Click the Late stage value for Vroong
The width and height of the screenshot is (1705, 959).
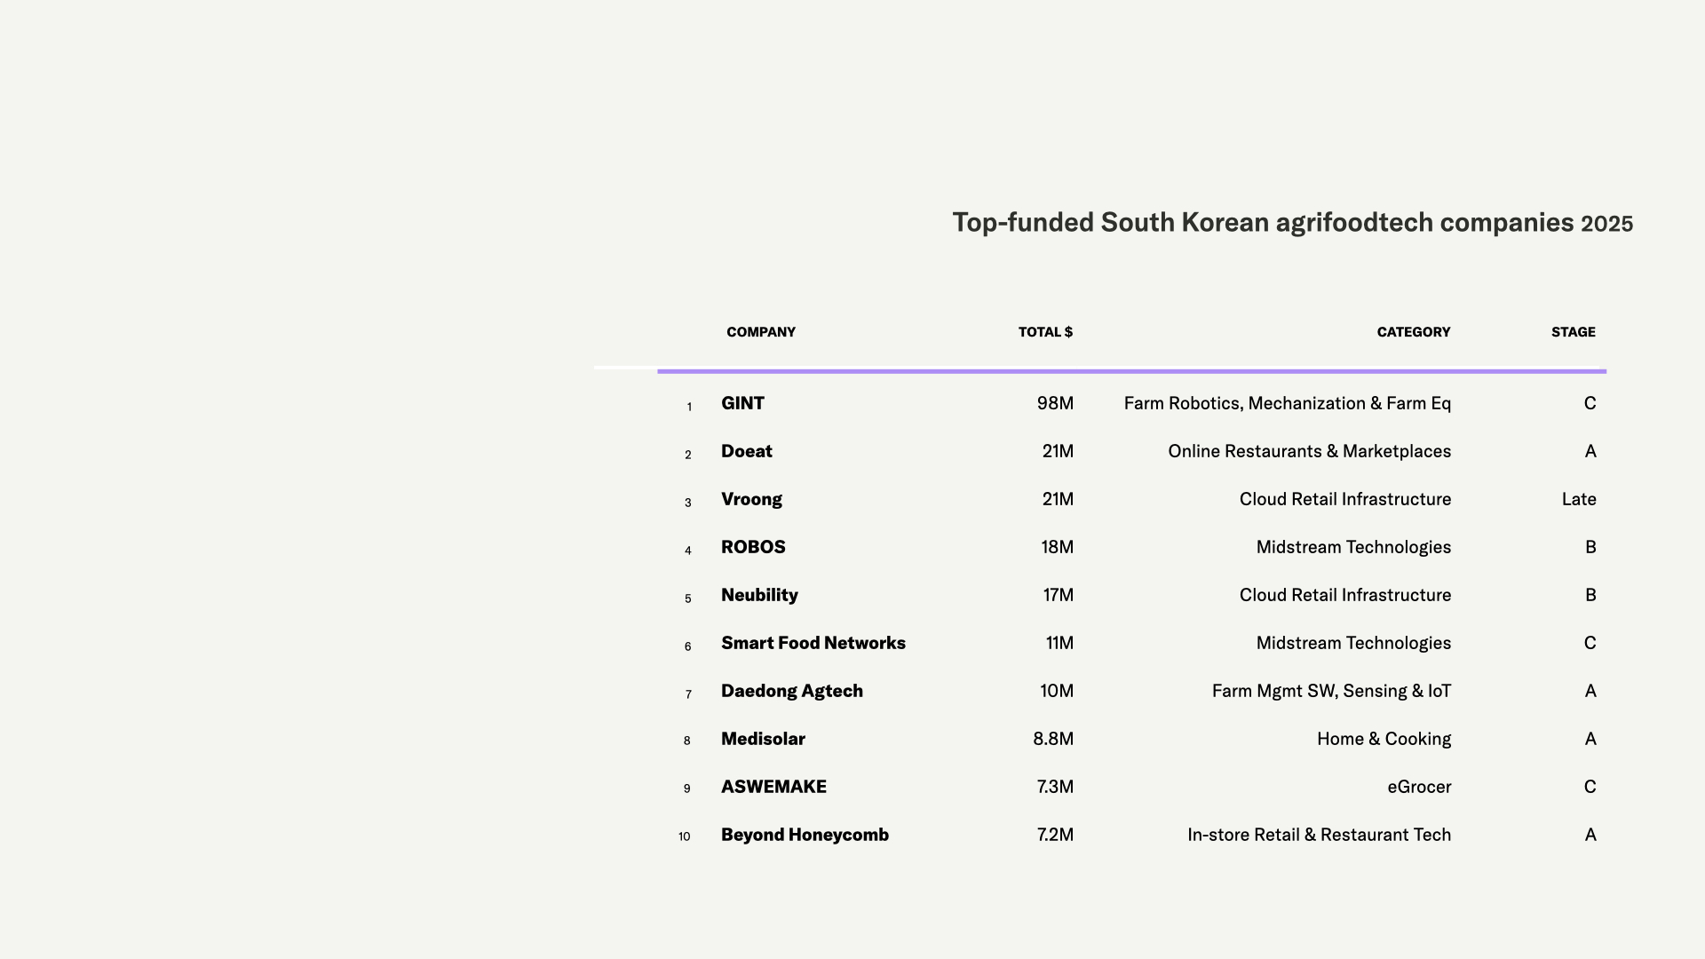click(x=1578, y=499)
